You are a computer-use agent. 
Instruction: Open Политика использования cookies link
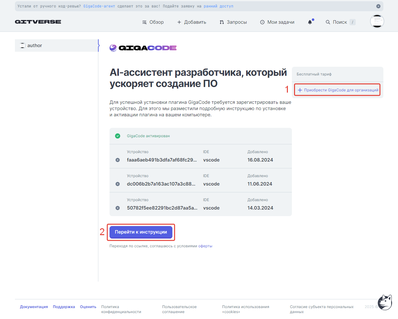[246, 309]
